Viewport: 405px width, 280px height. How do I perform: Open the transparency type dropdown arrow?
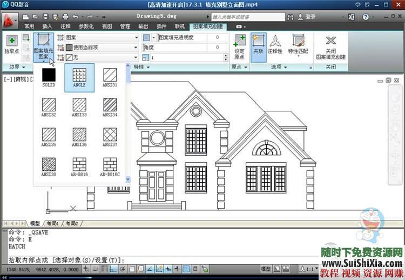153,38
